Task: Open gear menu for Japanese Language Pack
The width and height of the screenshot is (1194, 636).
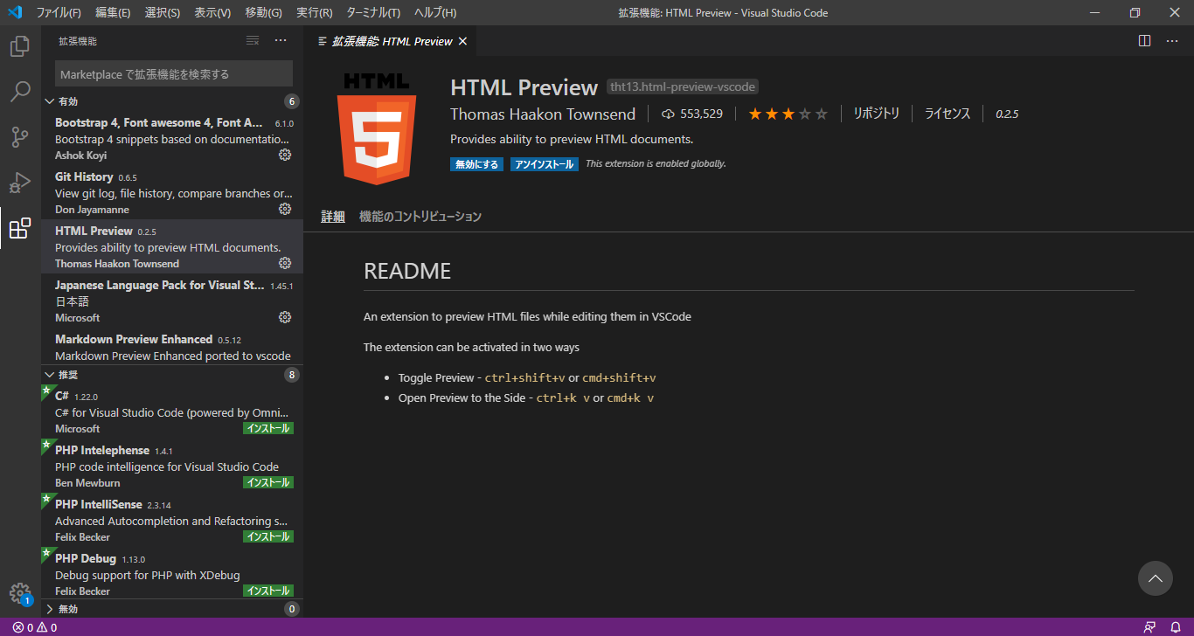Action: [285, 317]
